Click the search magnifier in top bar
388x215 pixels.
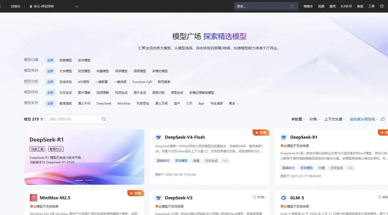pyautogui.click(x=292, y=6)
